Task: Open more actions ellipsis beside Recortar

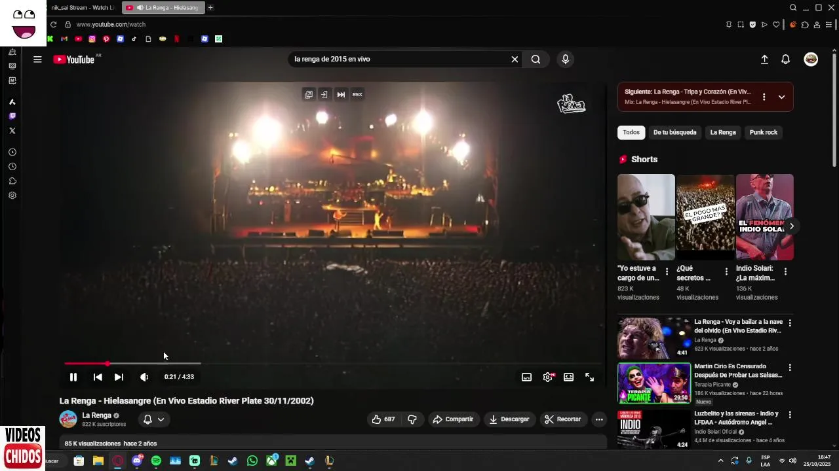Action: pos(599,419)
